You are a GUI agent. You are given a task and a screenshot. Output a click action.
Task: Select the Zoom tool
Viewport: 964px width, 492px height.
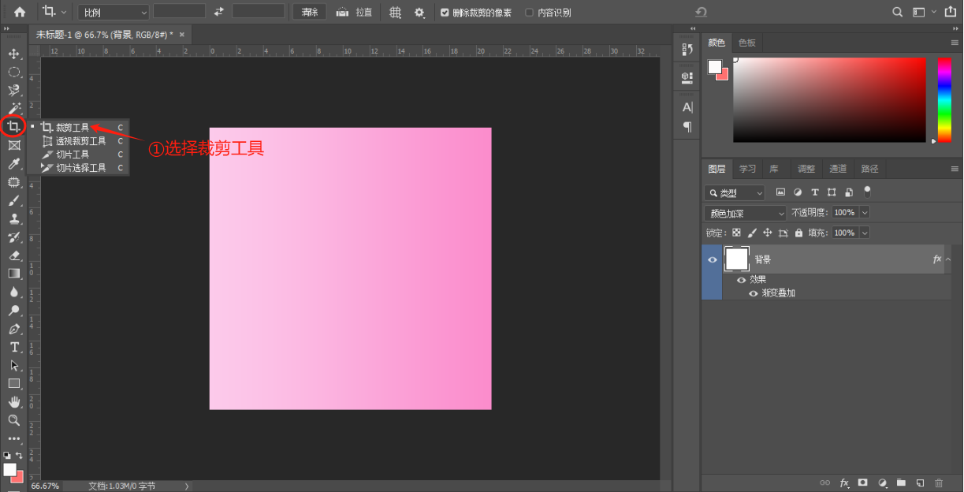(x=13, y=420)
